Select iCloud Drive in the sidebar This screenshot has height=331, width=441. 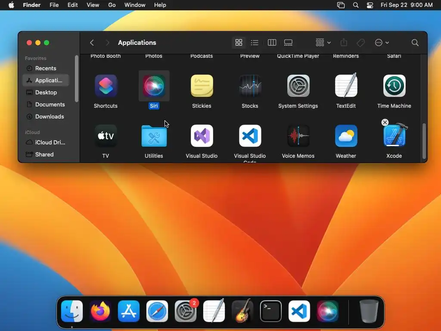click(x=46, y=142)
